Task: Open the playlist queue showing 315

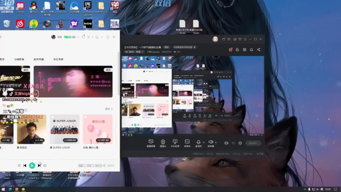Action: click(x=111, y=166)
